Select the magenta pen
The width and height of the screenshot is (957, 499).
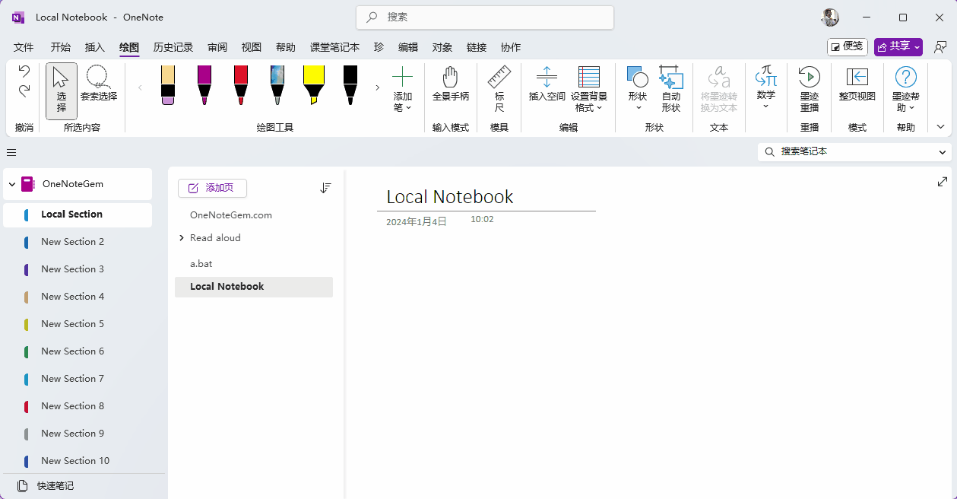[x=204, y=84]
